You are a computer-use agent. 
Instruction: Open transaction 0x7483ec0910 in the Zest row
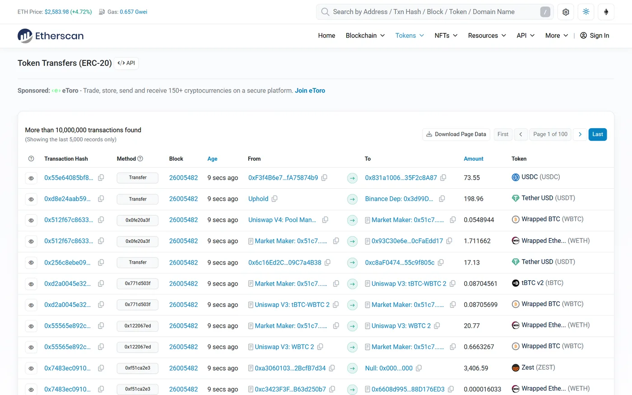(x=68, y=368)
